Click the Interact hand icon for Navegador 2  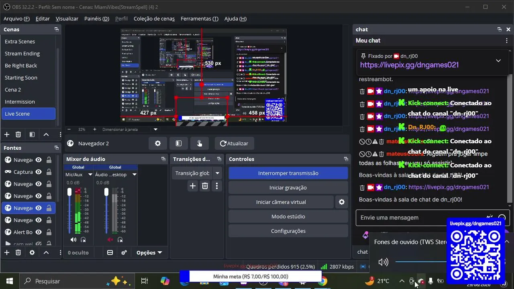point(200,143)
